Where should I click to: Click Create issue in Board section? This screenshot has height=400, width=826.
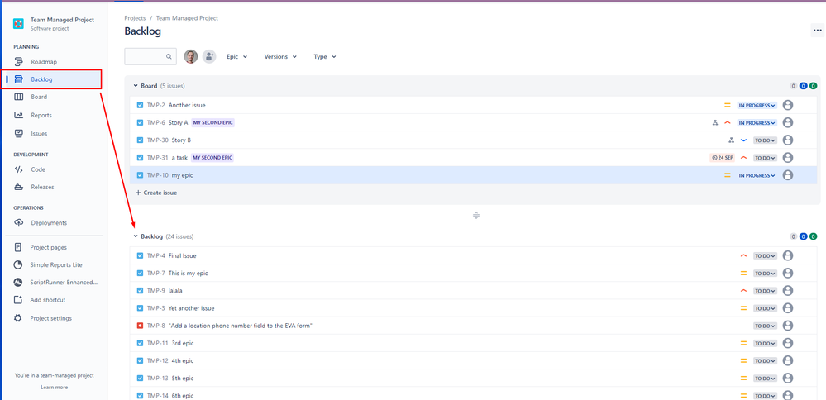click(156, 193)
